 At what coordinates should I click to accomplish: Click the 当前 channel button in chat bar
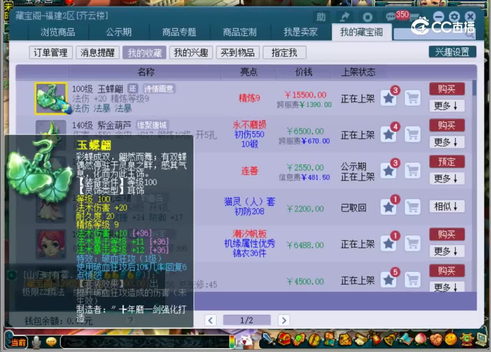click(18, 342)
